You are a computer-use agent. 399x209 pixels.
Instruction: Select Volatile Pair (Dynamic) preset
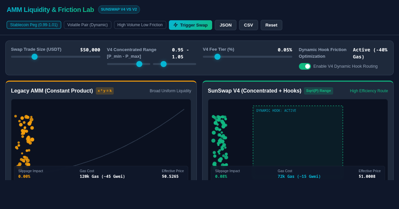click(87, 25)
